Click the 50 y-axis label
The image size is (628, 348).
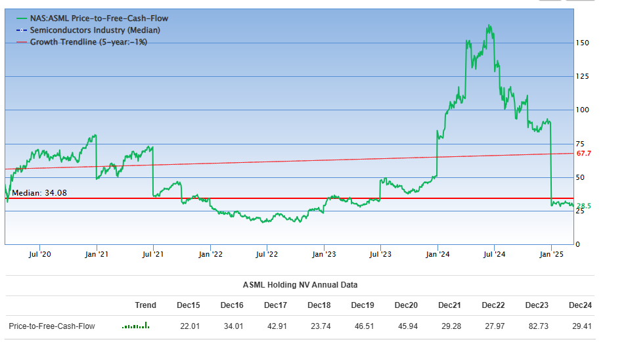[580, 177]
